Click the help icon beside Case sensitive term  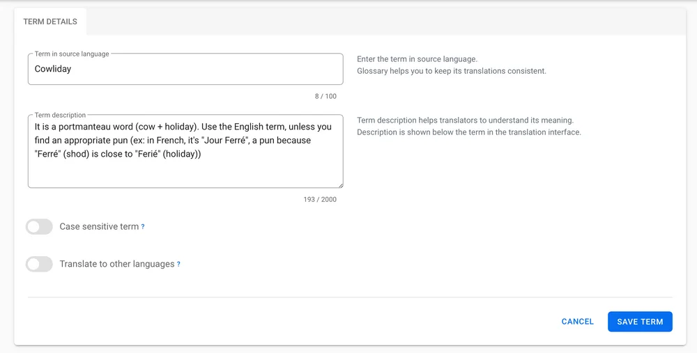[x=143, y=227]
